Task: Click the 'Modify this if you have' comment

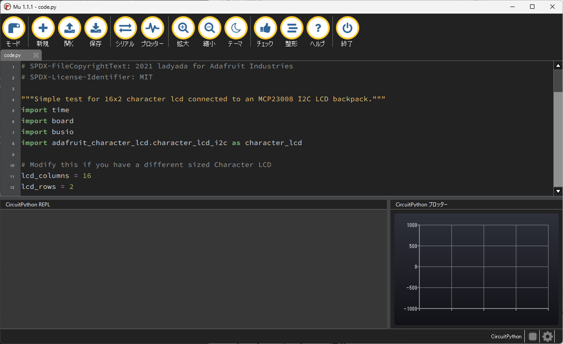Action: tap(146, 165)
